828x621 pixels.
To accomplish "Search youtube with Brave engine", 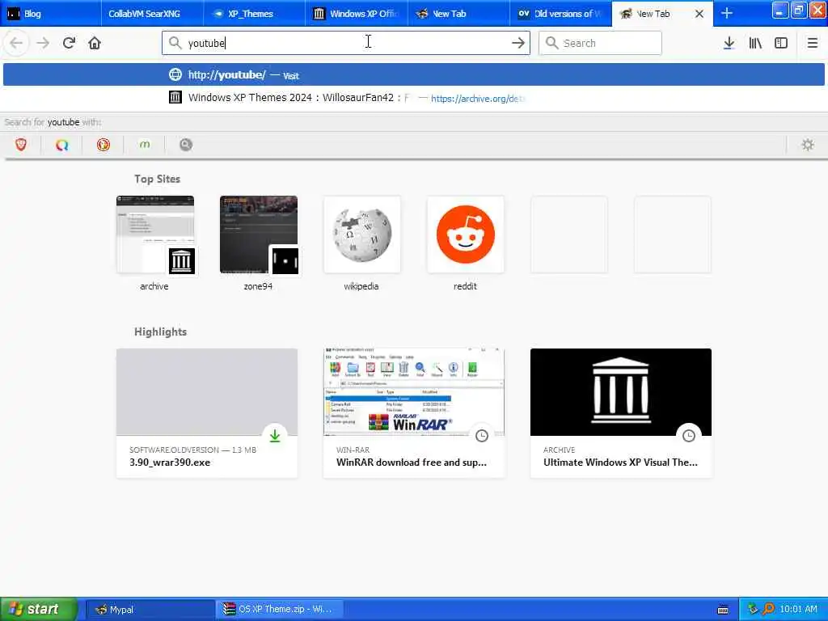I will (21, 145).
